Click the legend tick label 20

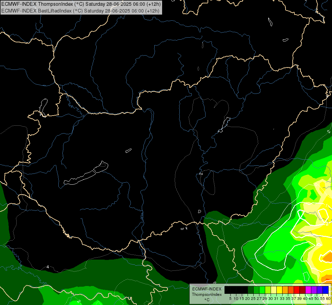[x=248, y=299]
